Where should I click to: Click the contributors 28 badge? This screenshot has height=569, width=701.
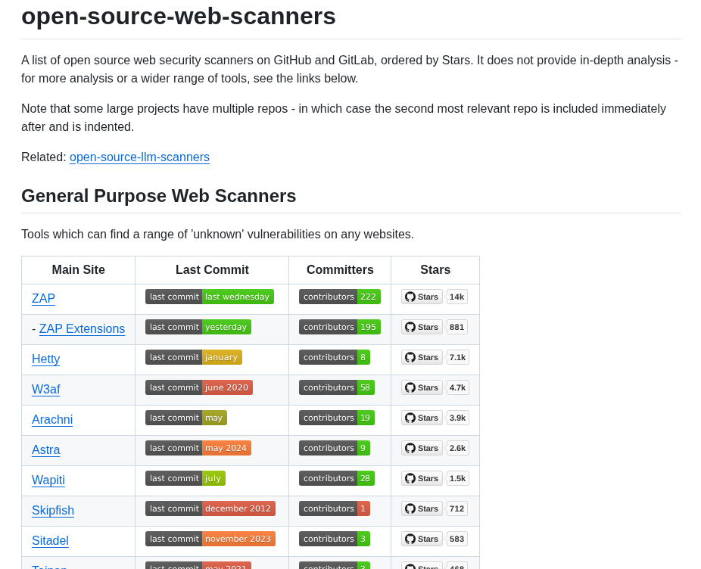tap(337, 478)
